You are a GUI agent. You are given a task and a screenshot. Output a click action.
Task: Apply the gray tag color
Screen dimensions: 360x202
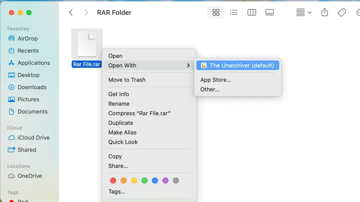[x=176, y=180]
